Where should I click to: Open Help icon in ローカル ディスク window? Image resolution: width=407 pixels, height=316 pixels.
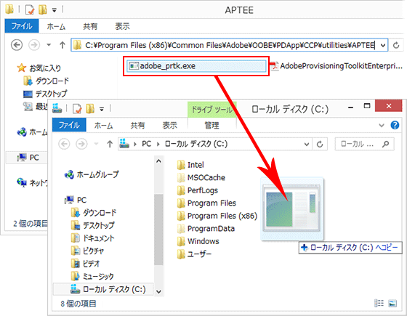click(x=395, y=125)
